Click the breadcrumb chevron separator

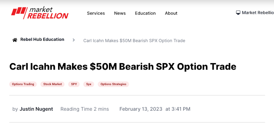pyautogui.click(x=74, y=40)
